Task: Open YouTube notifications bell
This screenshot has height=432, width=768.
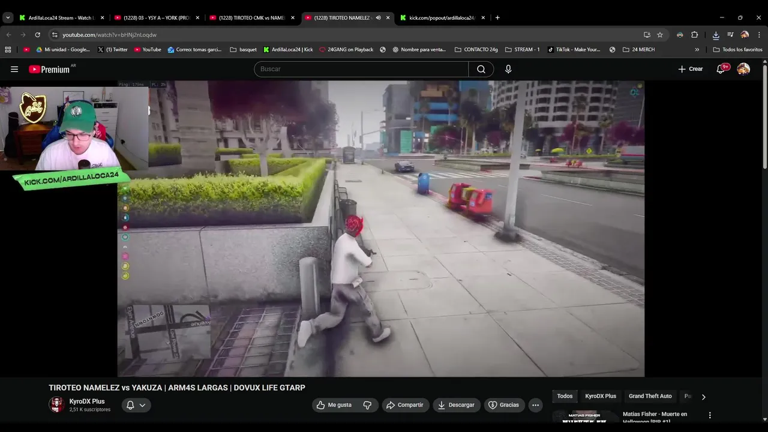Action: click(x=721, y=69)
